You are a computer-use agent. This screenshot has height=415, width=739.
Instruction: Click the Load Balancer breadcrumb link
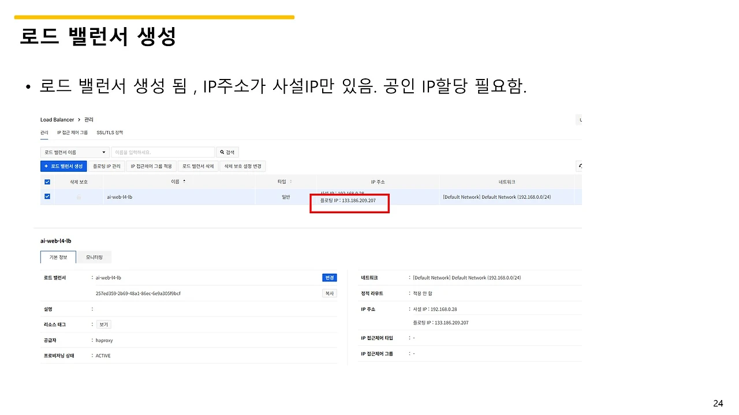(57, 120)
